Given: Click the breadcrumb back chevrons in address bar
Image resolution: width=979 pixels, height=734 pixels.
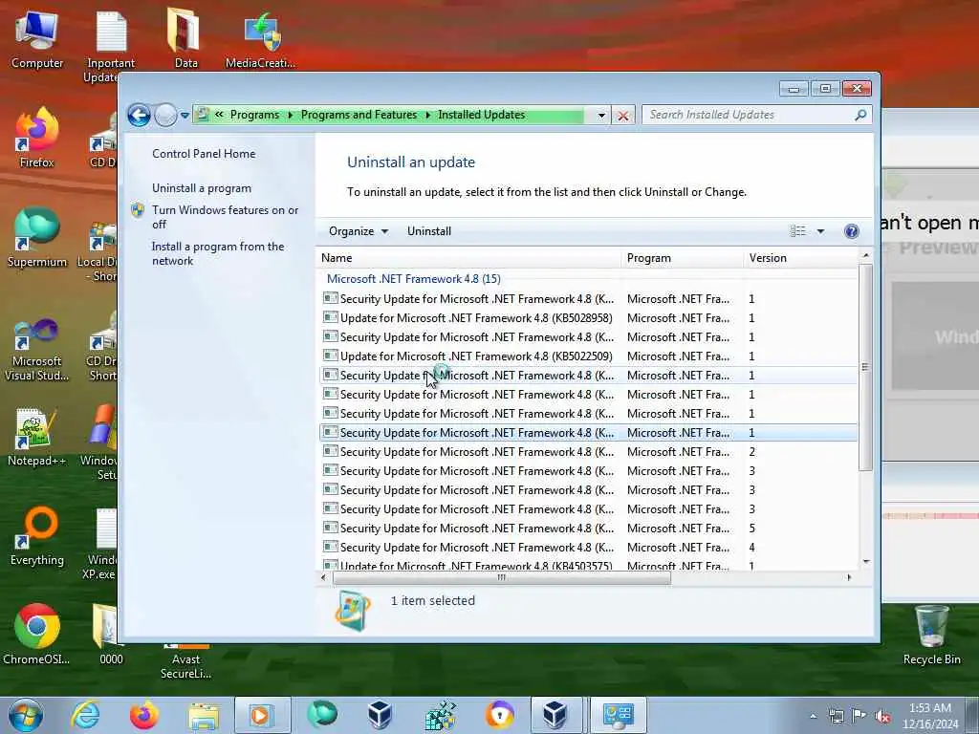Looking at the screenshot, I should [x=219, y=115].
